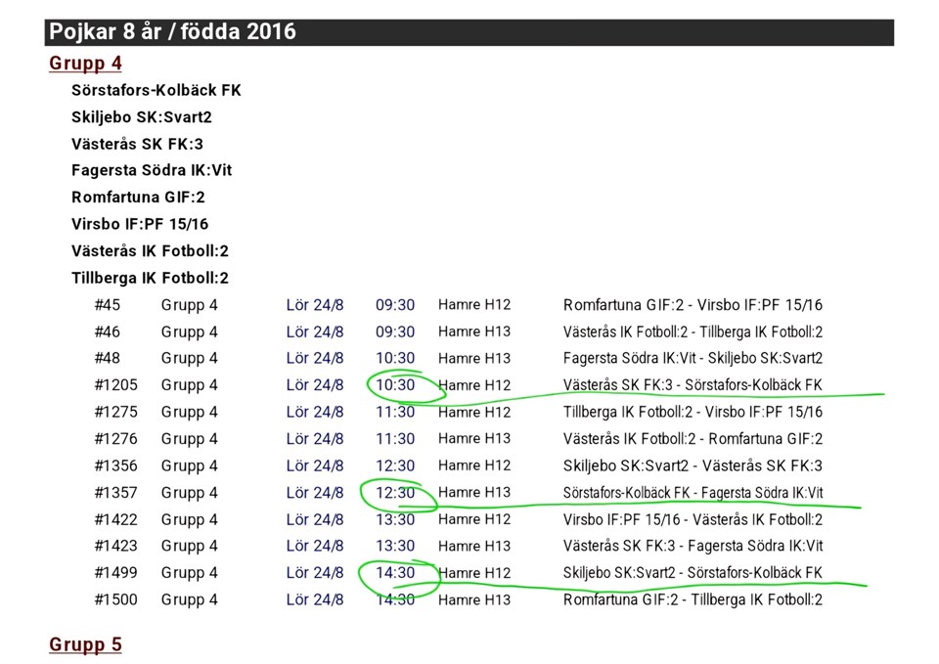Open the Grupp 4 heading link
Screen dimensions: 939x664
click(86, 64)
